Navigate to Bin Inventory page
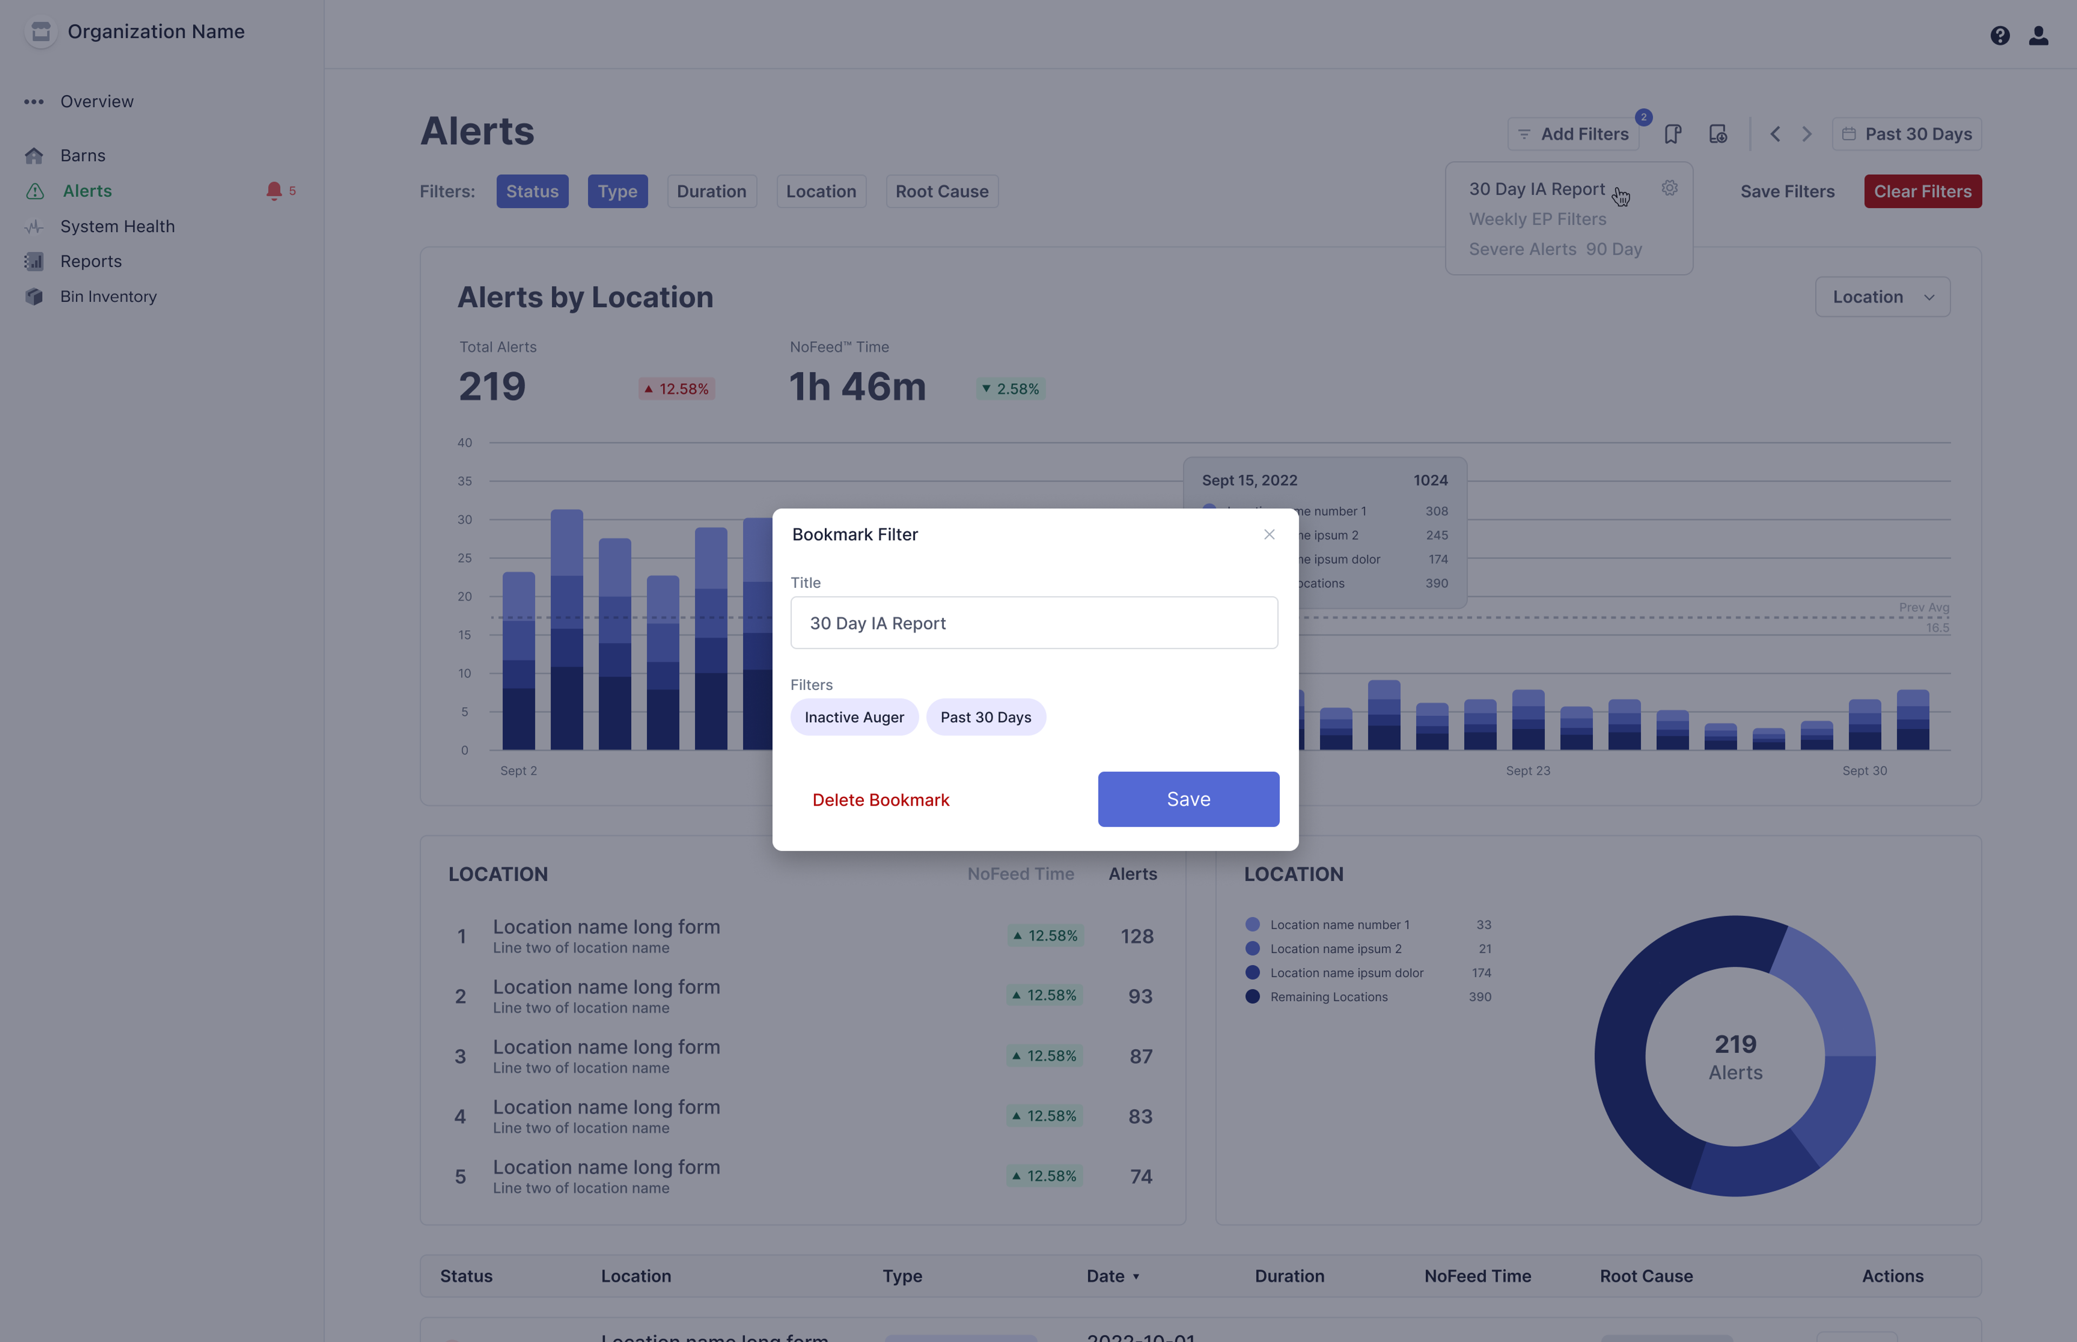2077x1342 pixels. click(108, 296)
